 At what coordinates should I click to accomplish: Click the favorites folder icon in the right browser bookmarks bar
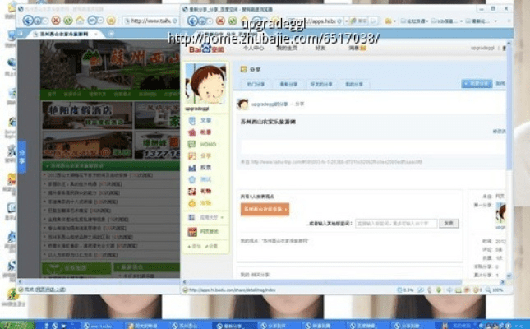(x=388, y=21)
